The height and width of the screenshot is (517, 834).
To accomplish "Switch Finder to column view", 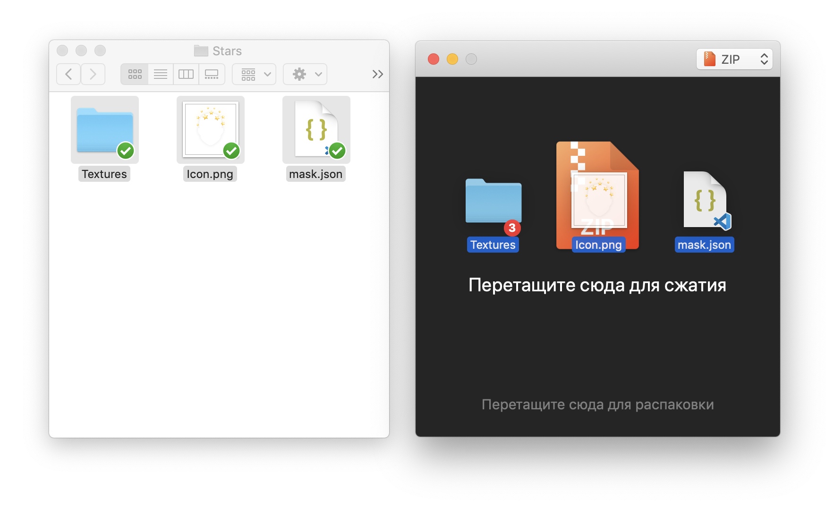I will click(x=186, y=74).
